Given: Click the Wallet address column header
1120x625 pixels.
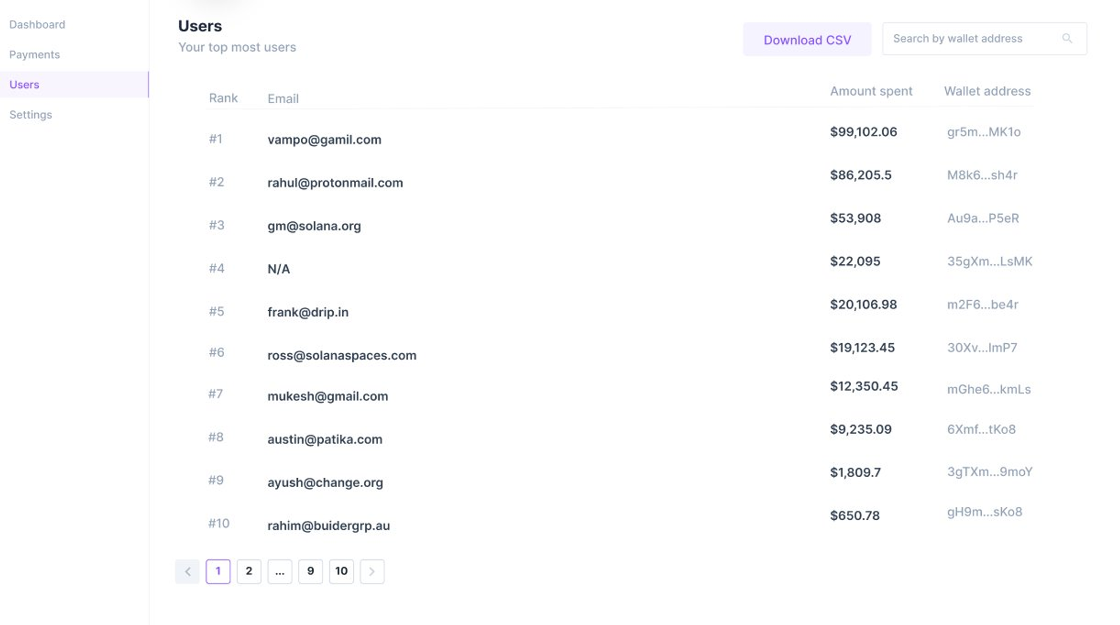Looking at the screenshot, I should click(x=987, y=91).
